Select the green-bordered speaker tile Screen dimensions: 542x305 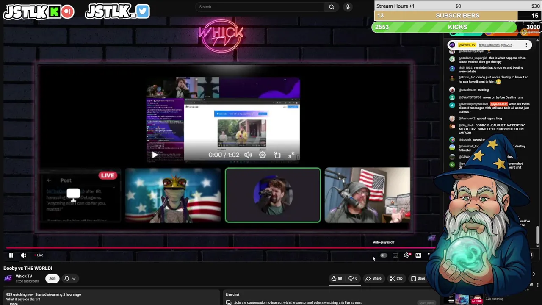point(273,195)
